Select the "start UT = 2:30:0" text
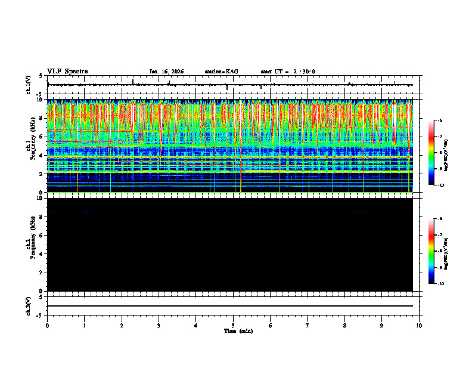 (x=288, y=72)
